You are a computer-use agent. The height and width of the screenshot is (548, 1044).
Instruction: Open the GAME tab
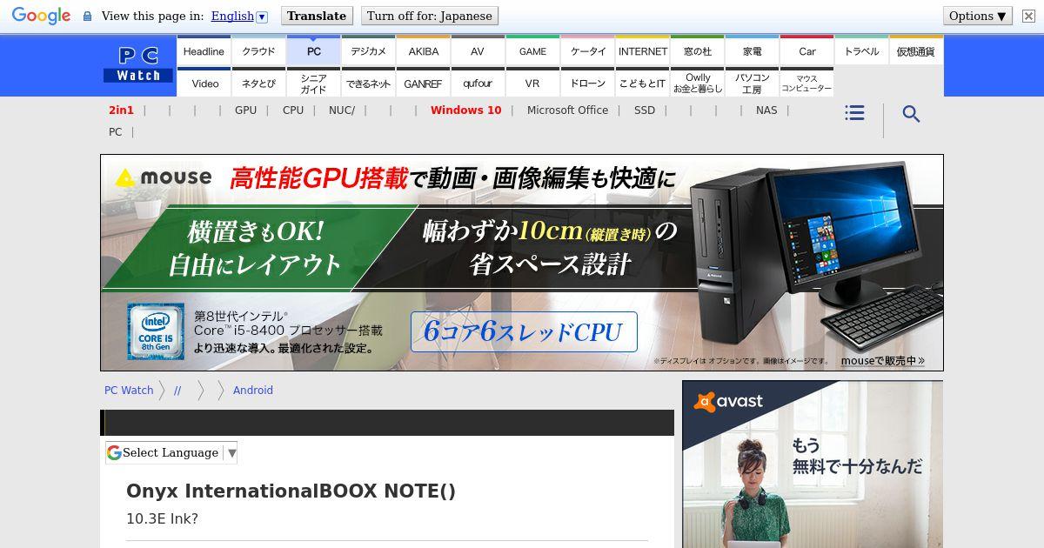pyautogui.click(x=532, y=51)
